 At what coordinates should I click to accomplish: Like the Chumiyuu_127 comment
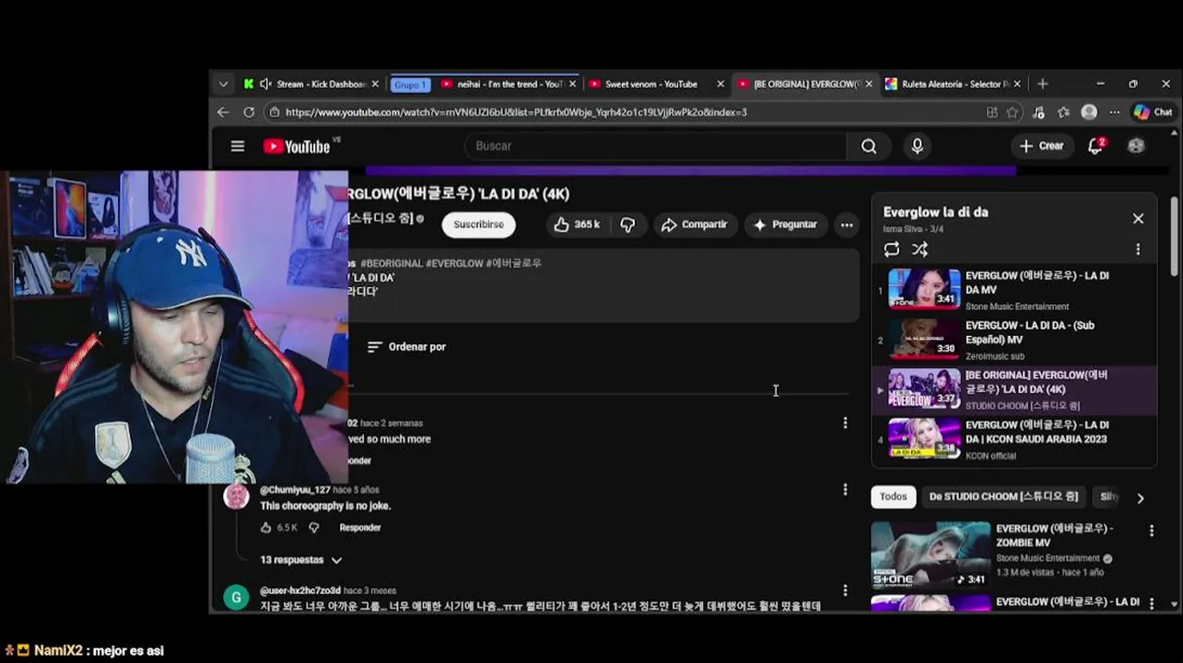[x=266, y=528]
